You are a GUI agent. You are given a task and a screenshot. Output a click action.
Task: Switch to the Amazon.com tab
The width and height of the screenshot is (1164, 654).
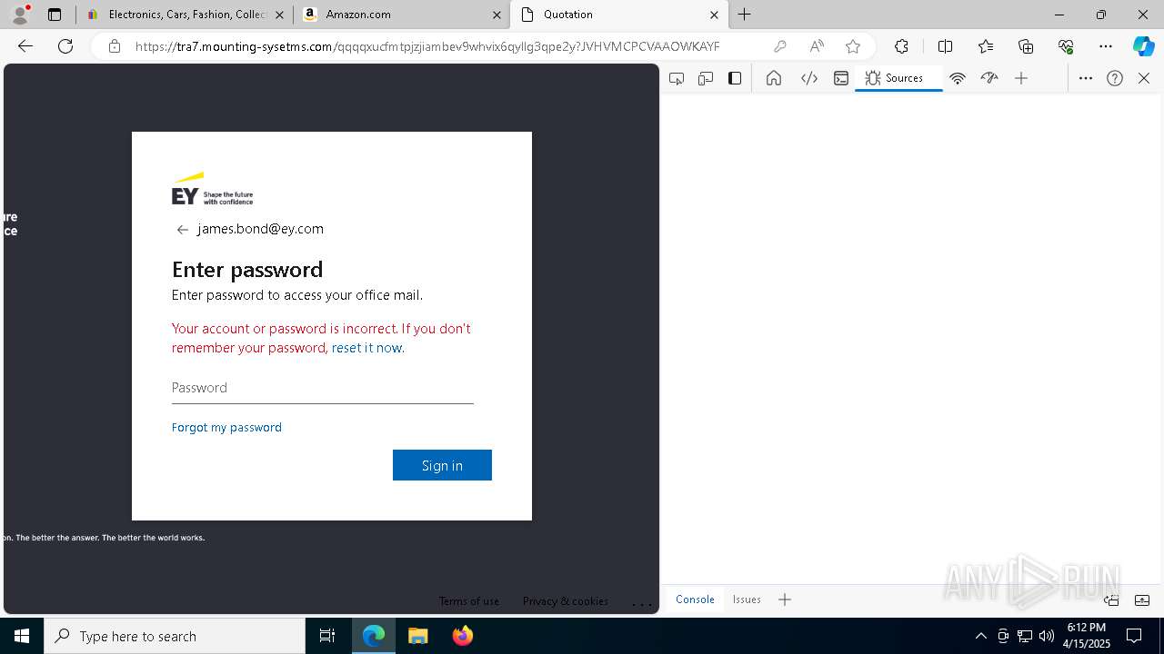tap(402, 15)
